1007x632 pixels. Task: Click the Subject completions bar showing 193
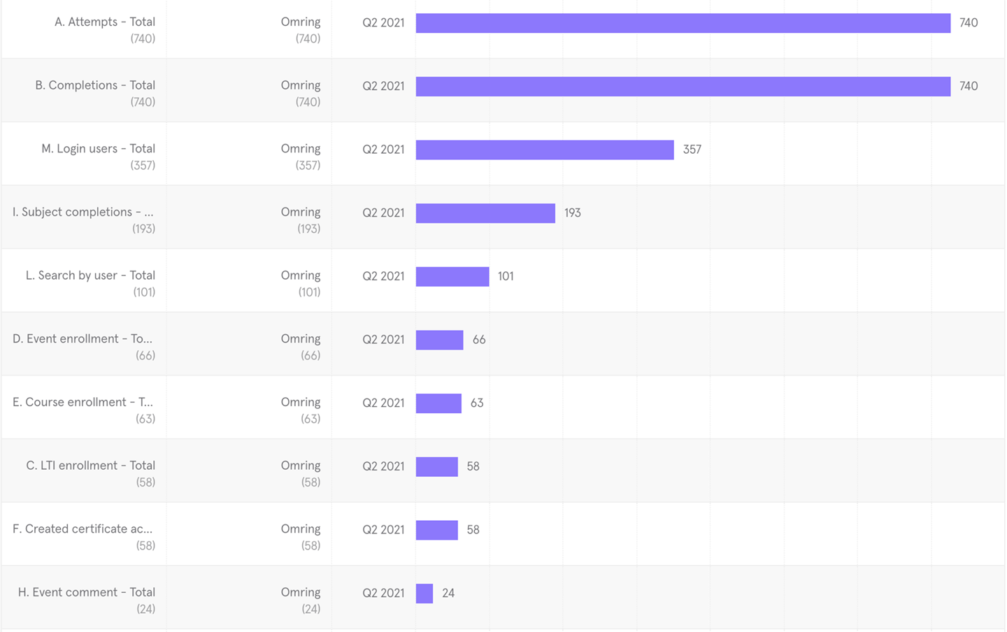tap(485, 213)
